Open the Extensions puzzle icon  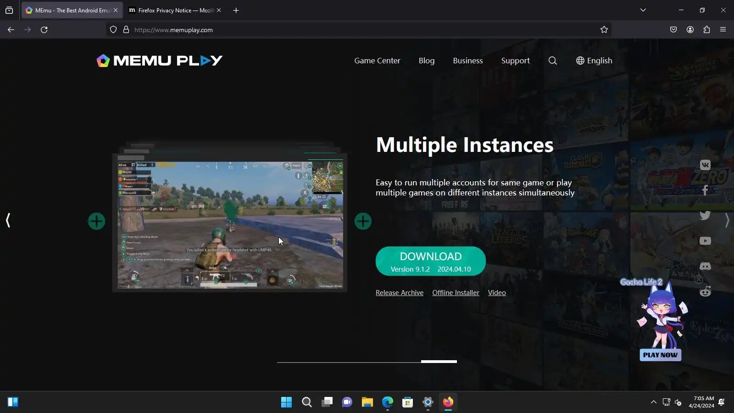[x=706, y=30]
